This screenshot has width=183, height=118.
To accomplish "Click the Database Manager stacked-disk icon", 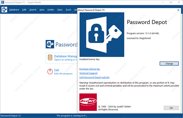I will click(x=50, y=57).
